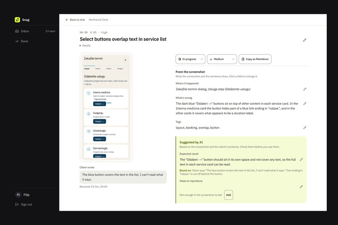Viewport: 338px width, 225px height.
Task: Click the Received 23 Oct, 20:43 timestamp
Action: 94,187
